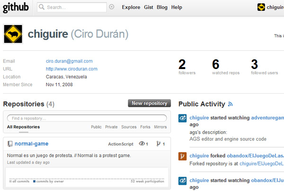Image resolution: width=284 pixels, height=191 pixels.
Task: Click the Repositories (4) heading
Action: 28,104
